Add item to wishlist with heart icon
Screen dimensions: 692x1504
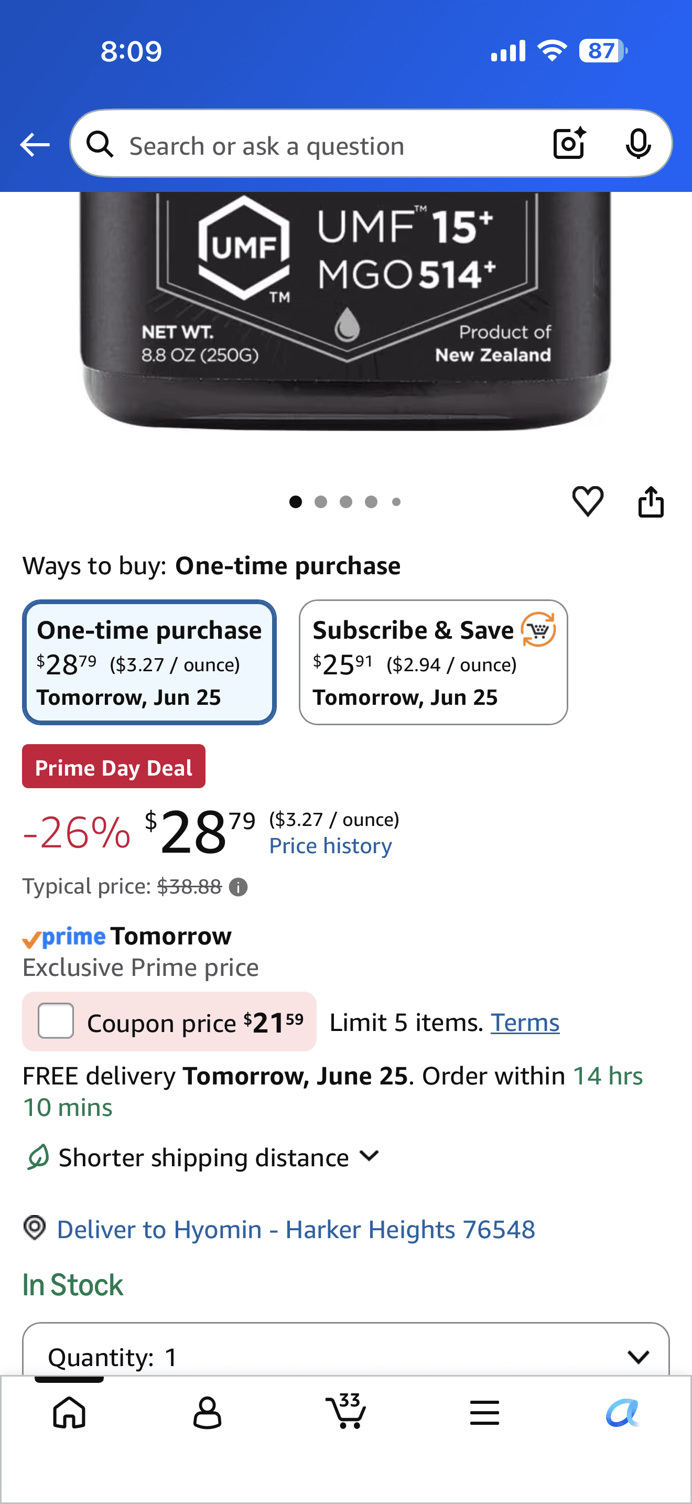588,501
